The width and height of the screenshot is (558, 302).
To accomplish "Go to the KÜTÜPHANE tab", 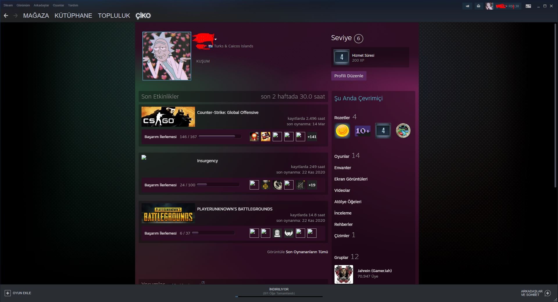I will [x=73, y=16].
